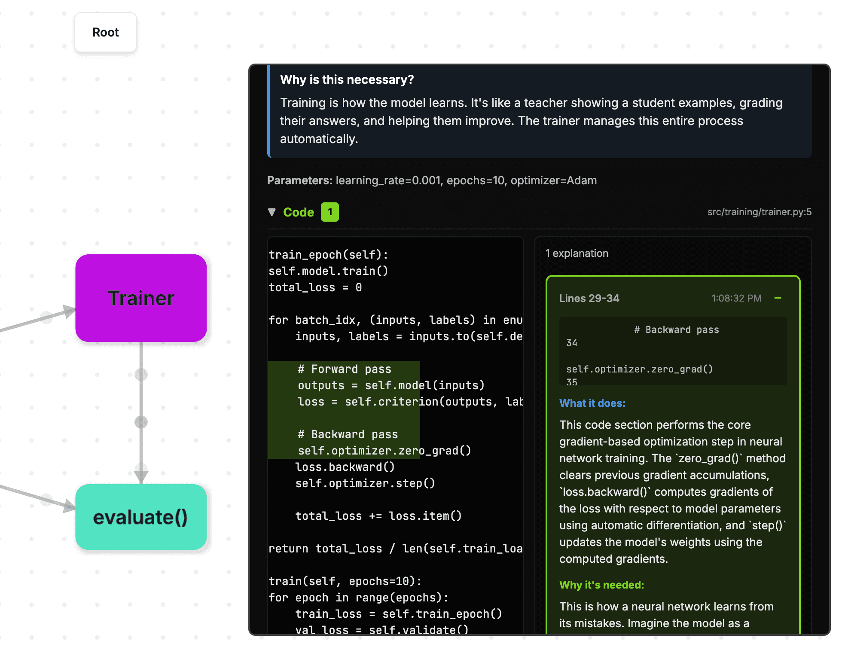Click the top edge handle below Trainer
The image size is (842, 659).
click(x=141, y=375)
